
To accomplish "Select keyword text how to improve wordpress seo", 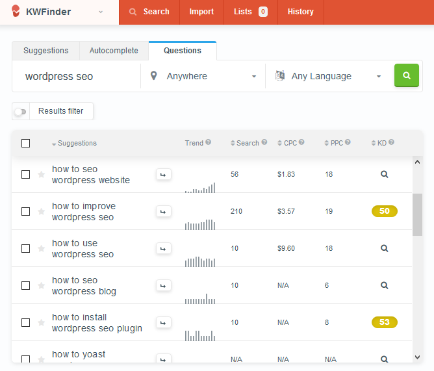I will pyautogui.click(x=84, y=212).
